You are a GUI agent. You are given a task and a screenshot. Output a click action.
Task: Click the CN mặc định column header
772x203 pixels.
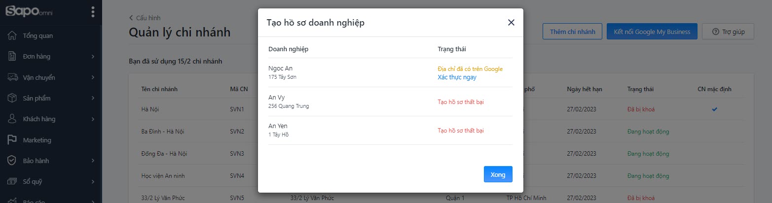tap(714, 89)
